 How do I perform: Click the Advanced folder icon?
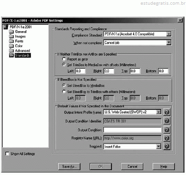point(11,50)
